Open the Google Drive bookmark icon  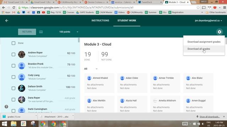tap(19, 12)
